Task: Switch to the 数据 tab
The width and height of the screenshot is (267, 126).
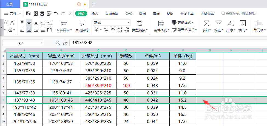Action: click(142, 13)
